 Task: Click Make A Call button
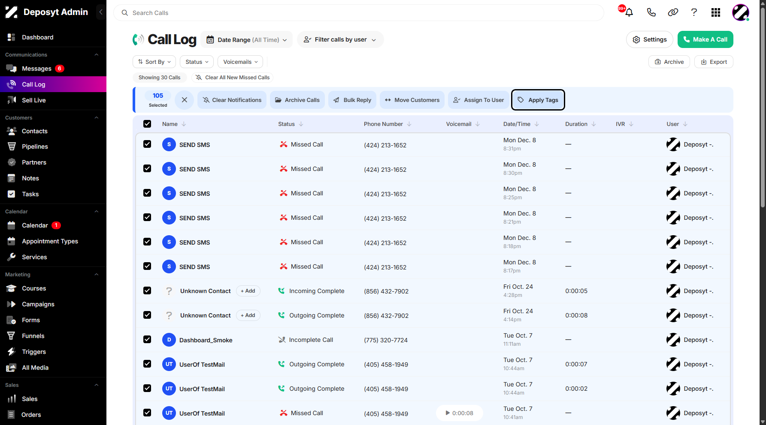pyautogui.click(x=705, y=39)
